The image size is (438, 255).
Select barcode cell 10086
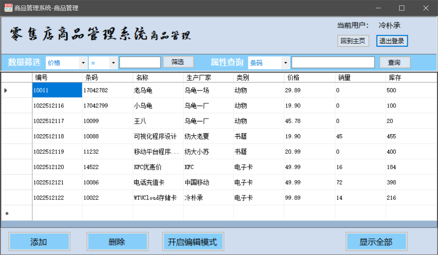108,182
